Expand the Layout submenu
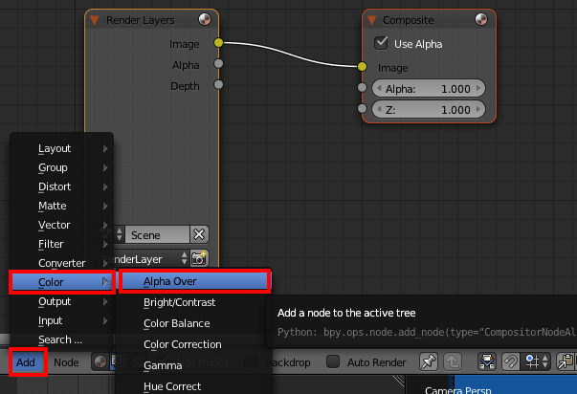Screen dimensions: 577x394 coord(61,148)
